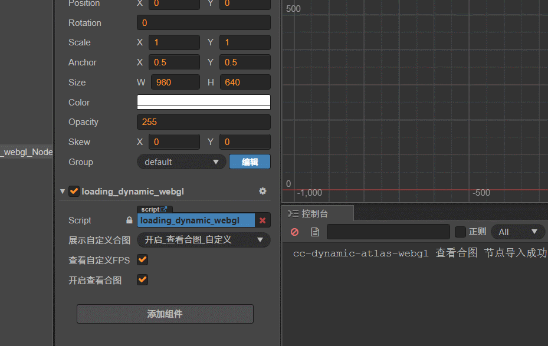Click the 添加组件 button
Image resolution: width=548 pixels, height=346 pixels.
pyautogui.click(x=165, y=314)
